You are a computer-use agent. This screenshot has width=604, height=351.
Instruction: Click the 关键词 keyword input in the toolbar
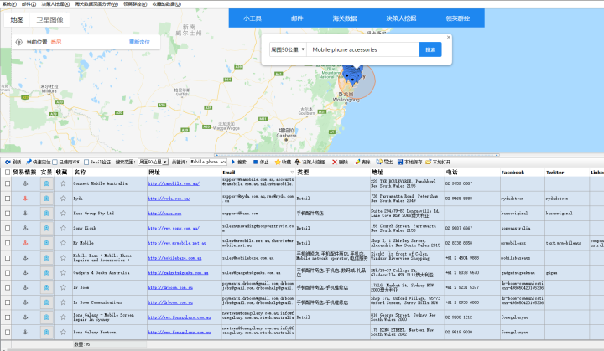coord(208,162)
